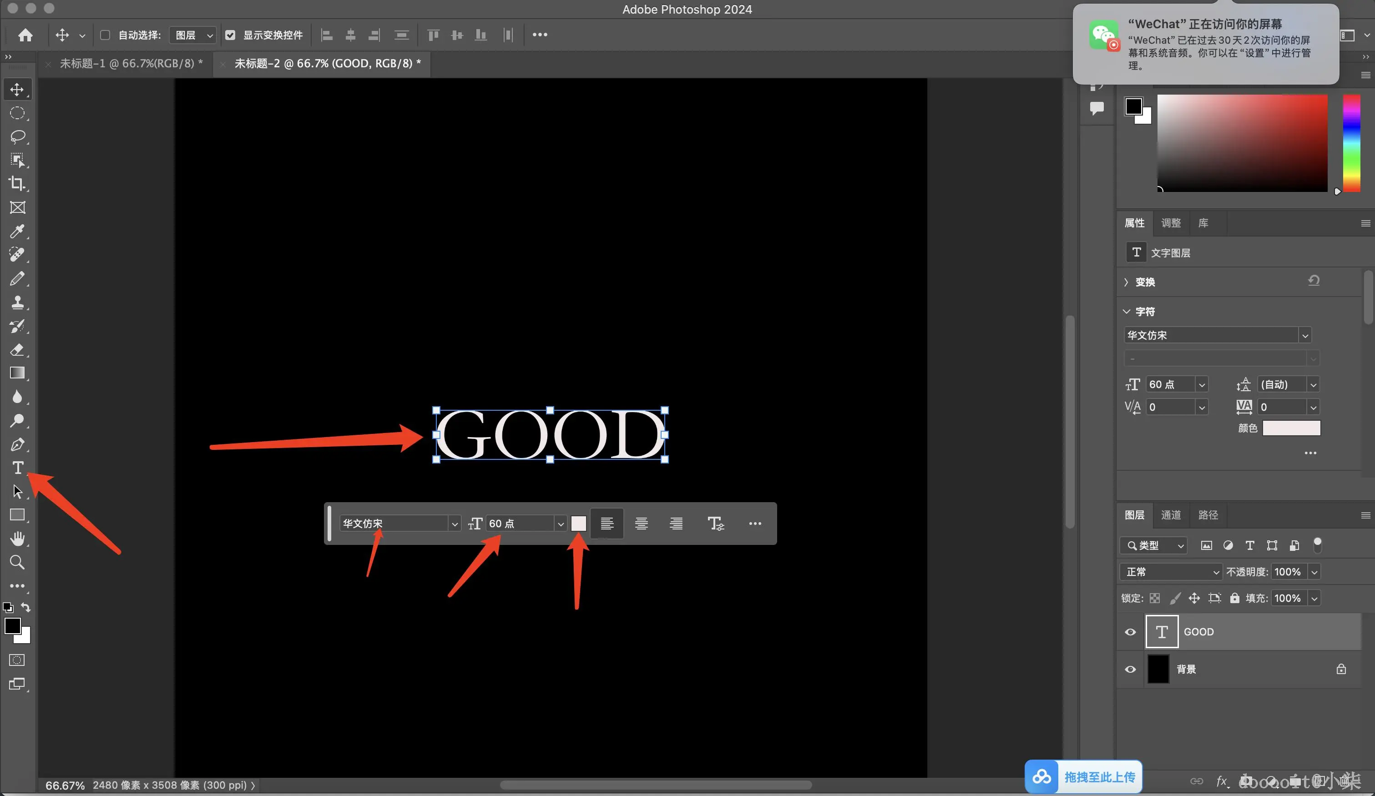Expand the 变换 section
The height and width of the screenshot is (796, 1375).
click(x=1126, y=282)
